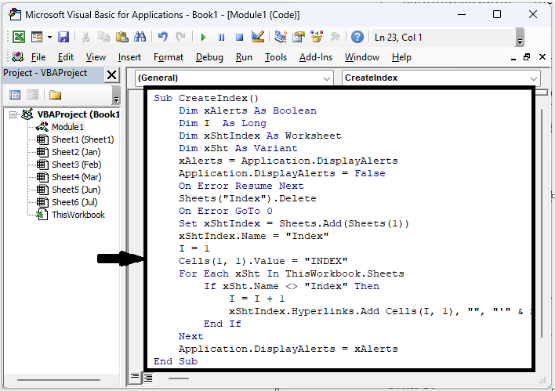Open the Tools menu
Image resolution: width=555 pixels, height=391 pixels.
tap(276, 57)
